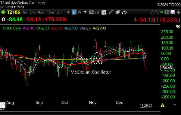Click the Avg 50 indicator label
181x115 pixels.
[57, 28]
